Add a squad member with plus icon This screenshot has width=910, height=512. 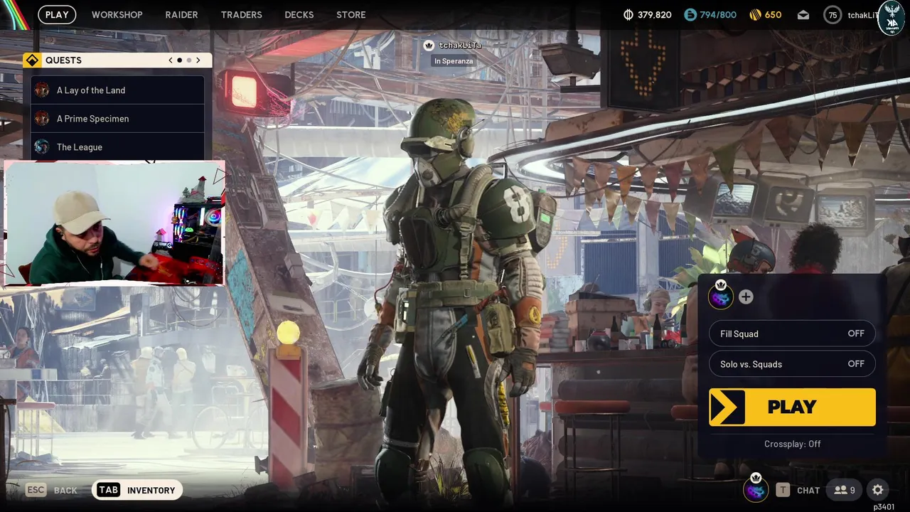[x=746, y=297]
